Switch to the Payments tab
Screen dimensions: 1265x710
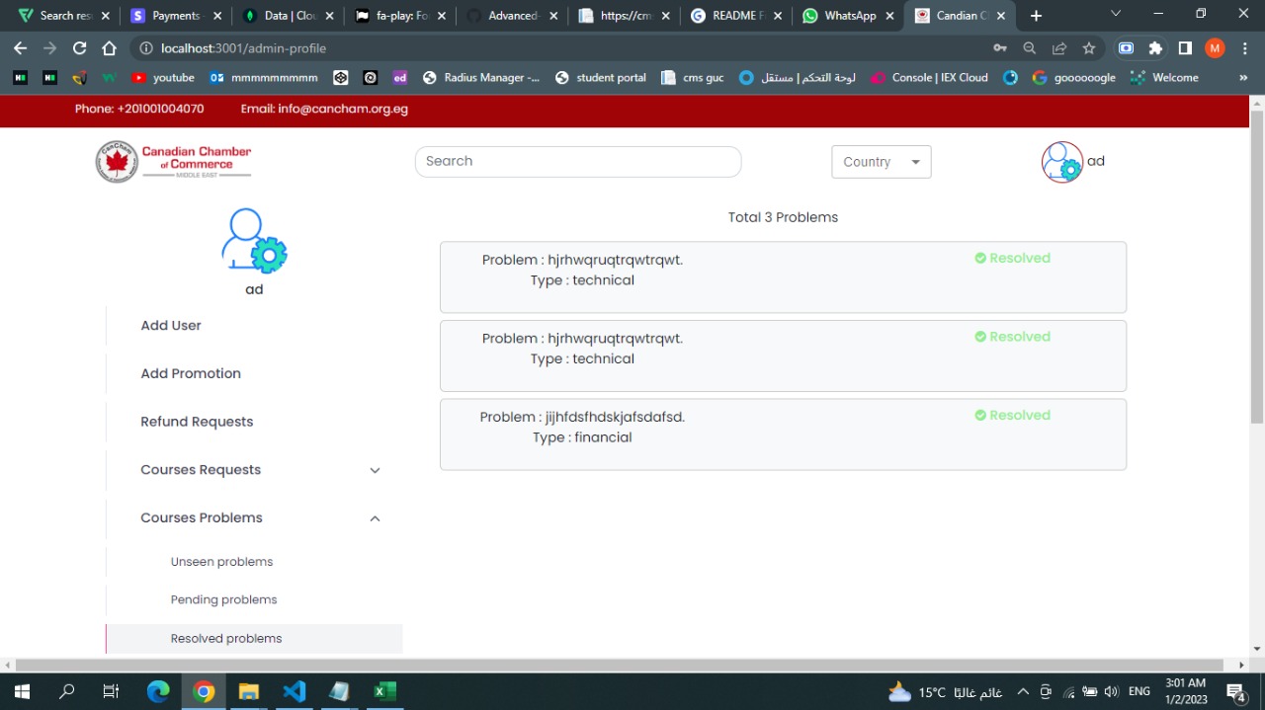[176, 16]
